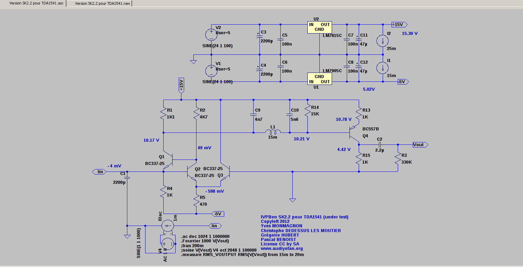Click the .ac dec 1024 directive text
The height and width of the screenshot is (267, 523).
[205, 237]
